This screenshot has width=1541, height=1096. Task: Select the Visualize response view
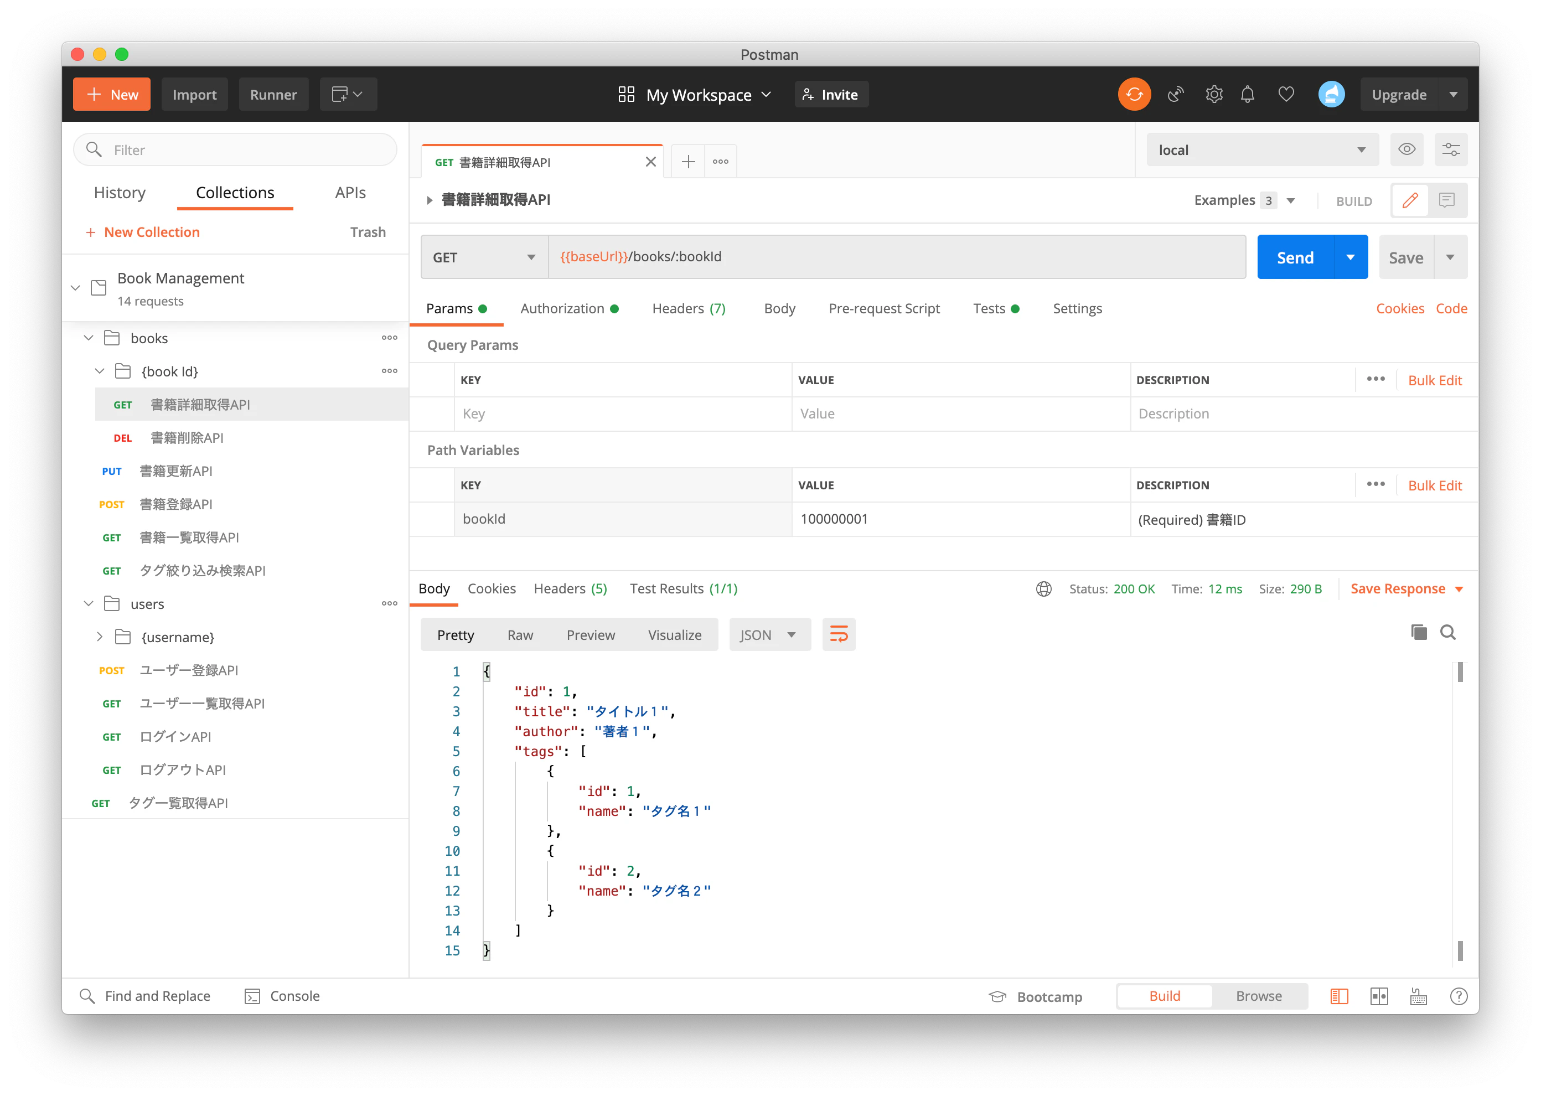pyautogui.click(x=675, y=635)
